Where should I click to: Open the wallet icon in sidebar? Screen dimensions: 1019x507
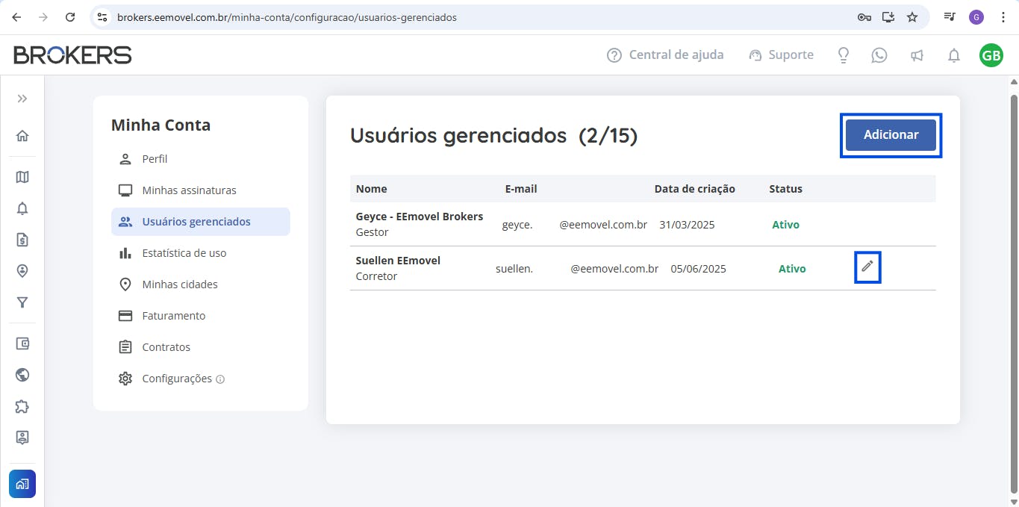(x=22, y=343)
